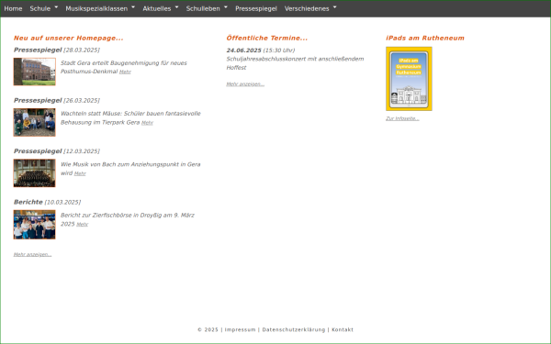551x344 pixels.
Task: Open the Kontakt footer link
Action: click(x=343, y=330)
